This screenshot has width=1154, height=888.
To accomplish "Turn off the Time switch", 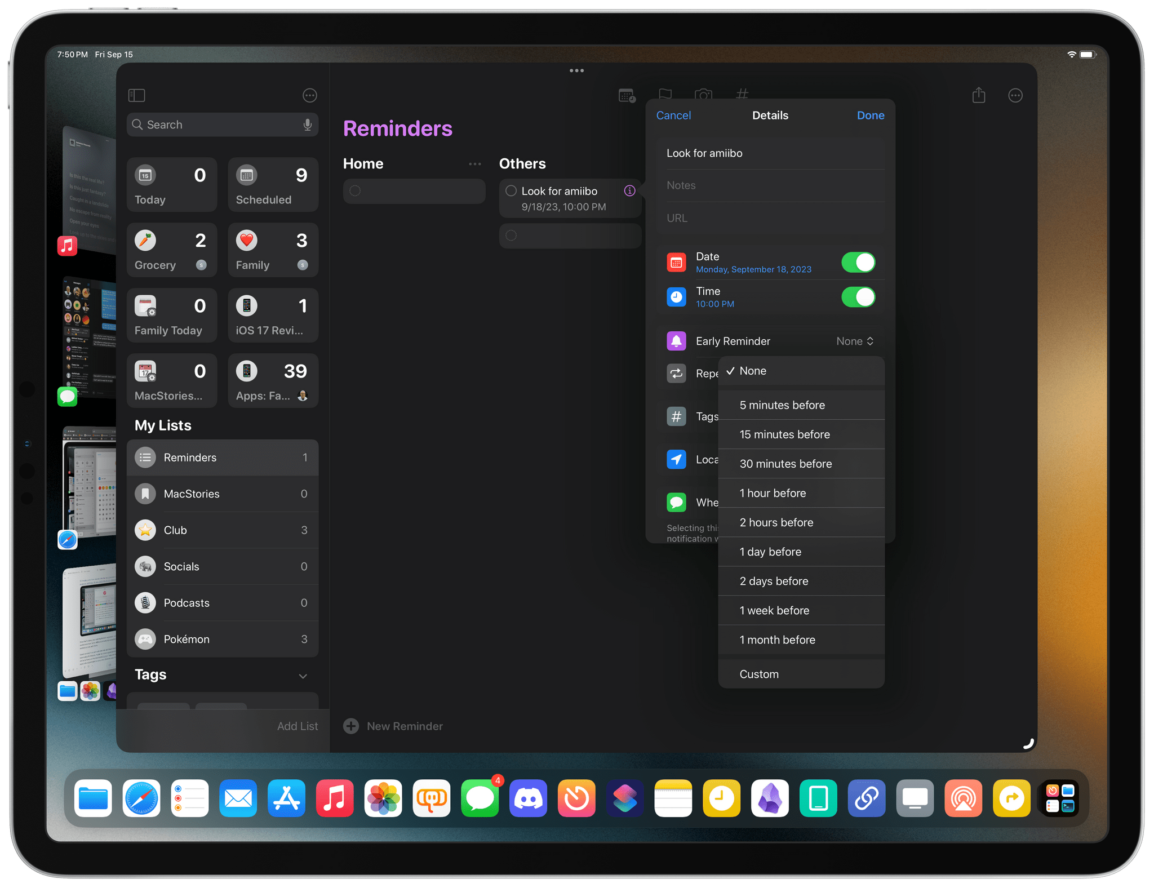I will click(858, 297).
